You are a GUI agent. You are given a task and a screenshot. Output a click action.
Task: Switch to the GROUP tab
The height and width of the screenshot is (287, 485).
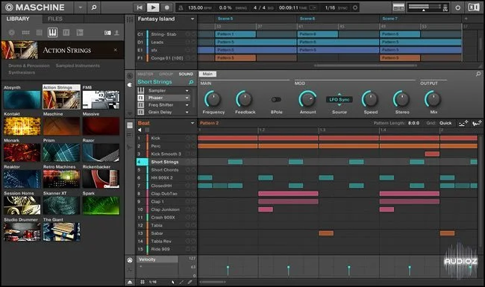(x=166, y=74)
